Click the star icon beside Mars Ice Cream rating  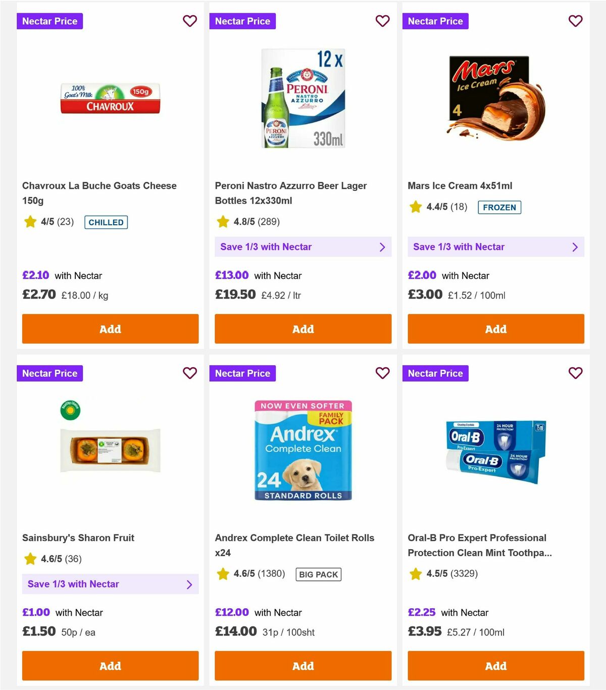pos(416,207)
